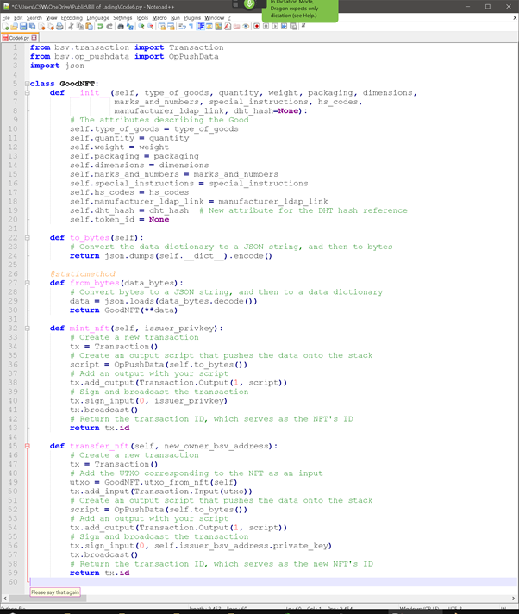Screen dimensions: 519x614
Task: Start macro recording with the red dot
Action: (x=257, y=27)
